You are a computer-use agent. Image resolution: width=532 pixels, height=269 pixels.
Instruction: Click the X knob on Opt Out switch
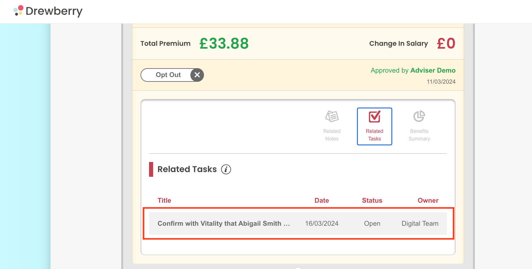pyautogui.click(x=197, y=75)
